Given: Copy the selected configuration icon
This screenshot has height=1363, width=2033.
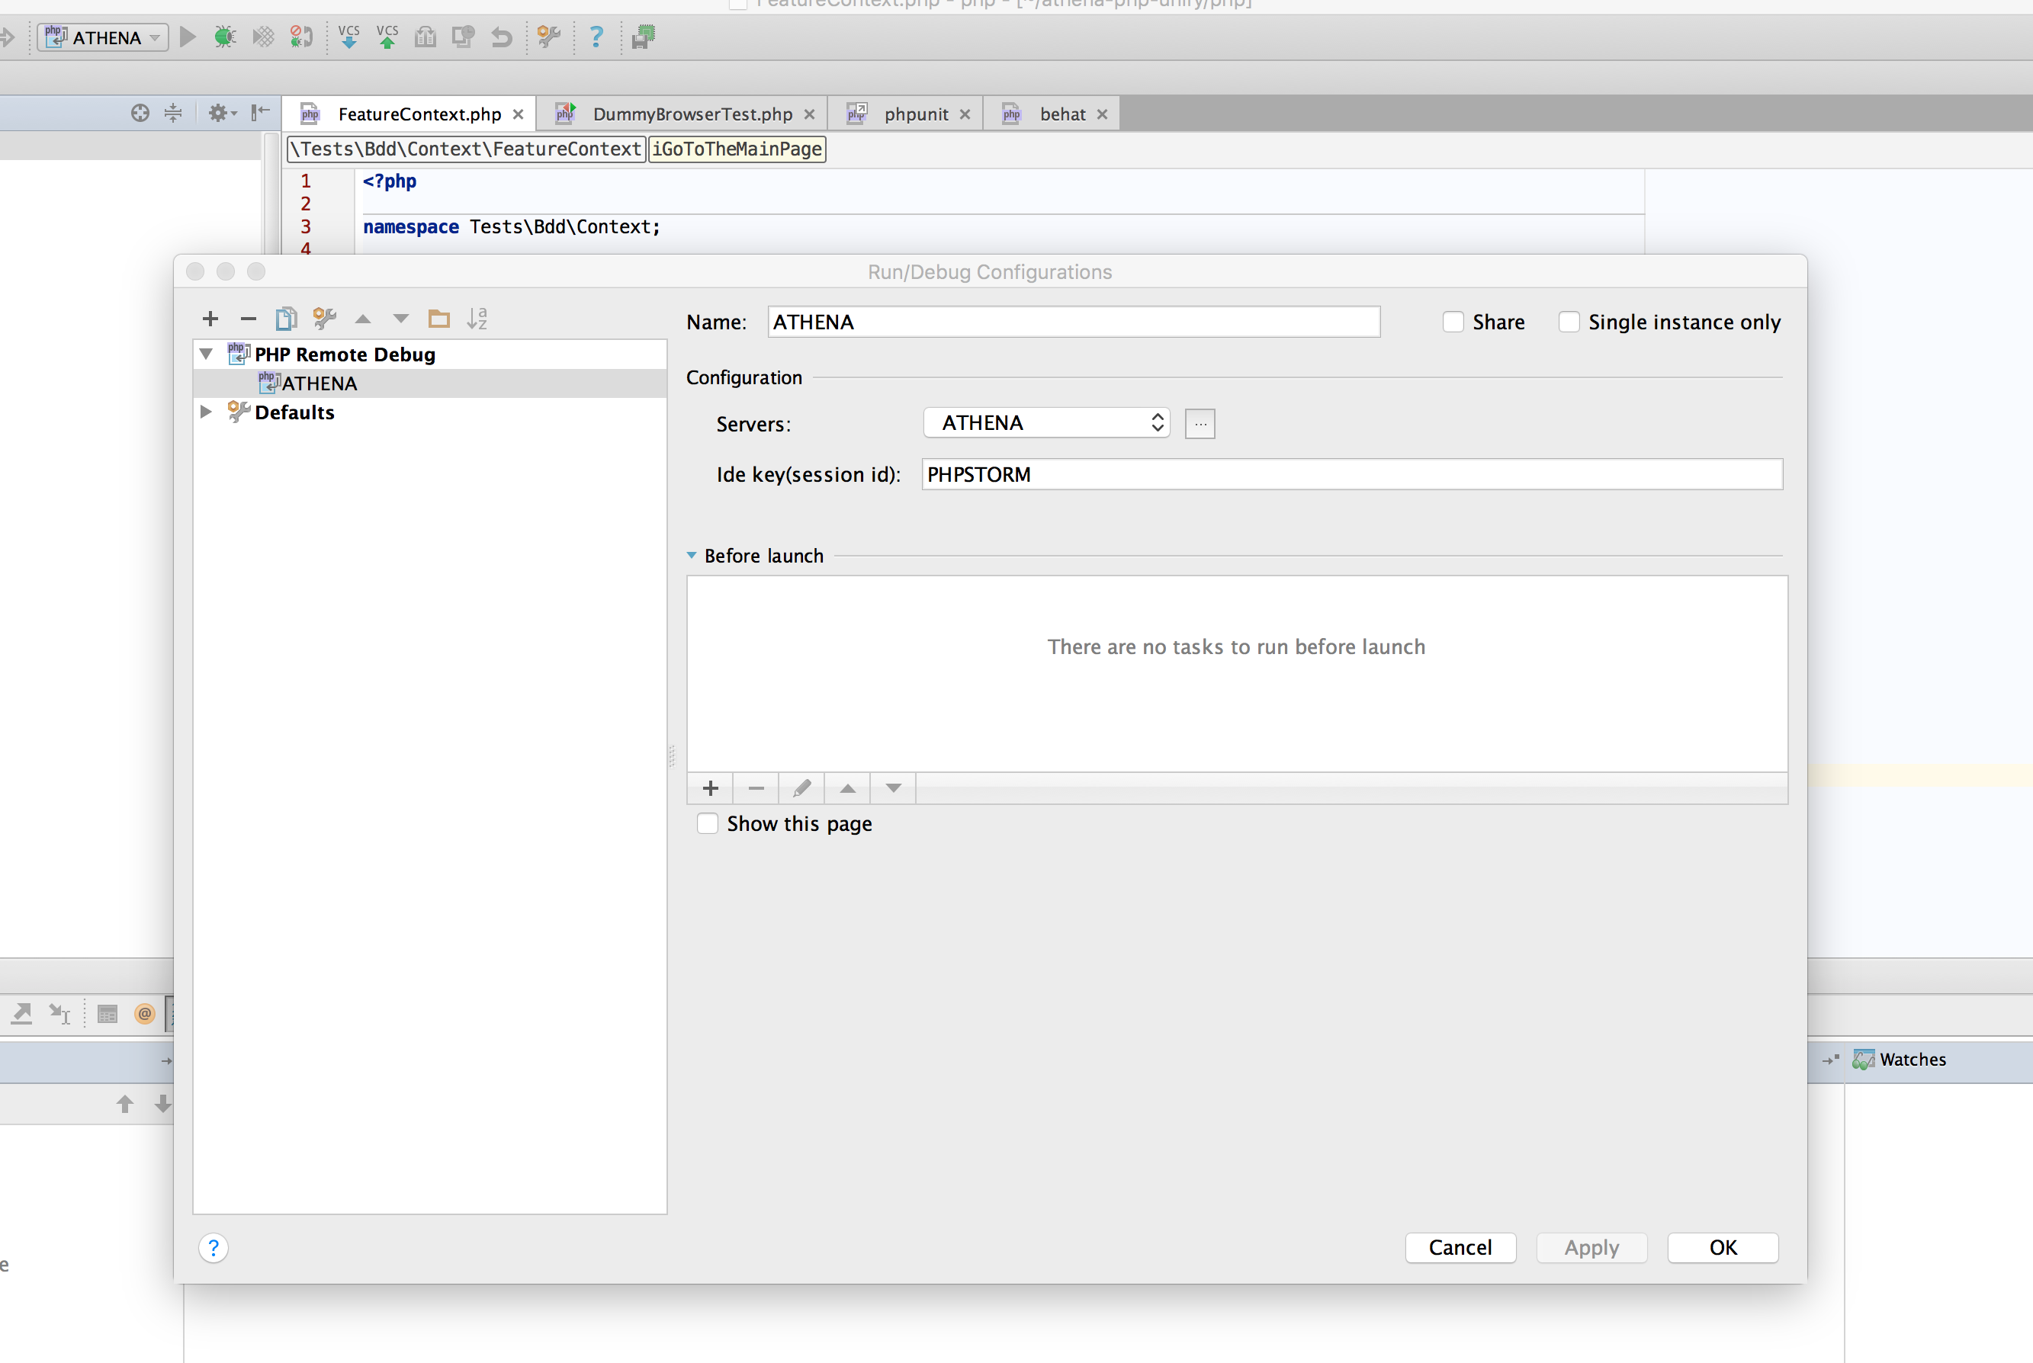Looking at the screenshot, I should pos(286,319).
